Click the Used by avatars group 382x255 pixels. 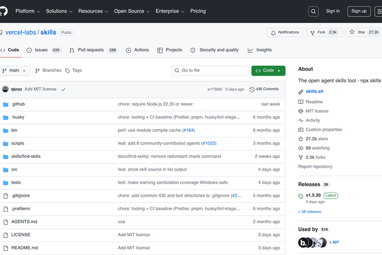(x=312, y=243)
